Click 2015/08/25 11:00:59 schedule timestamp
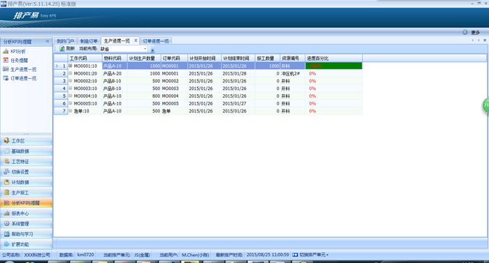Screen dimensions: 489x263 [268, 255]
